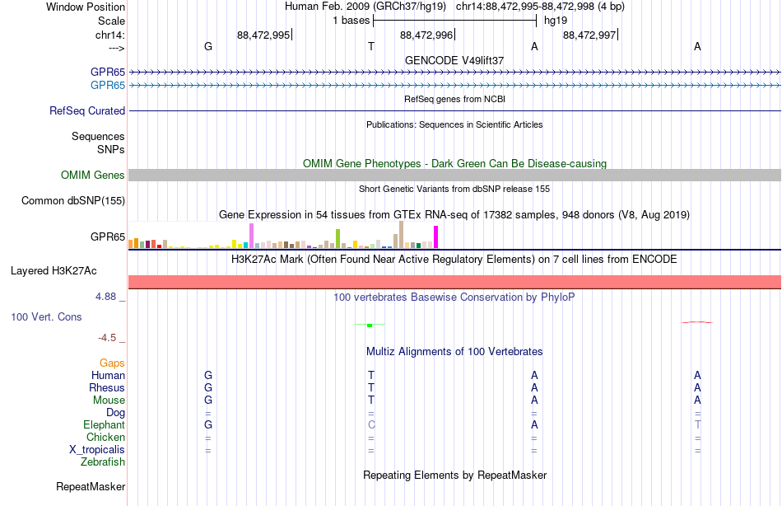Click the Zebrafish alignment row label
The width and height of the screenshot is (782, 506).
coord(103,461)
